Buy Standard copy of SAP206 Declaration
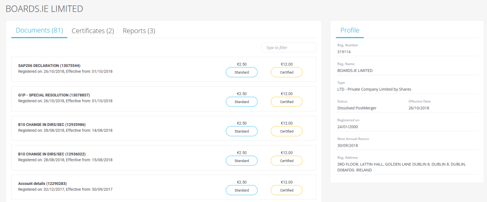This screenshot has height=202, width=487. pyautogui.click(x=242, y=72)
